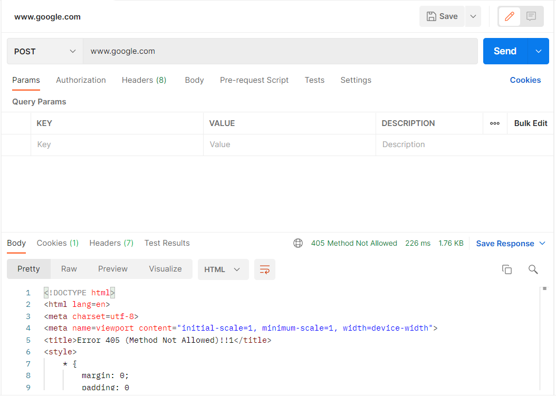Screen dimensions: 556x396
Task: Open the HTML format dropdown
Action: 223,269
